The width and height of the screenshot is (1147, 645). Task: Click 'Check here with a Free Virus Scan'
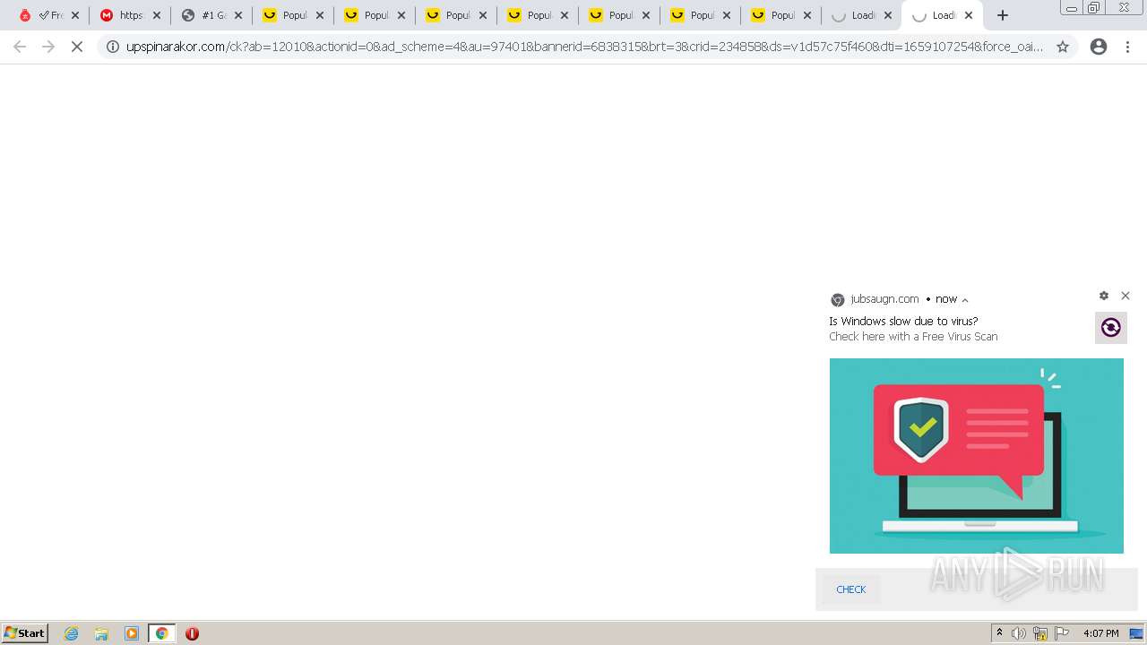[x=913, y=337]
